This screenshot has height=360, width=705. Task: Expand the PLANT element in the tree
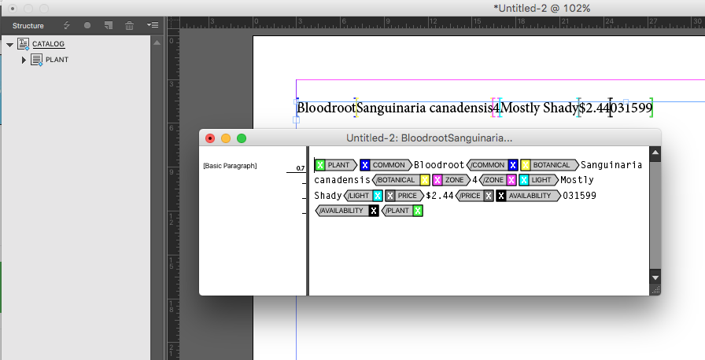24,61
